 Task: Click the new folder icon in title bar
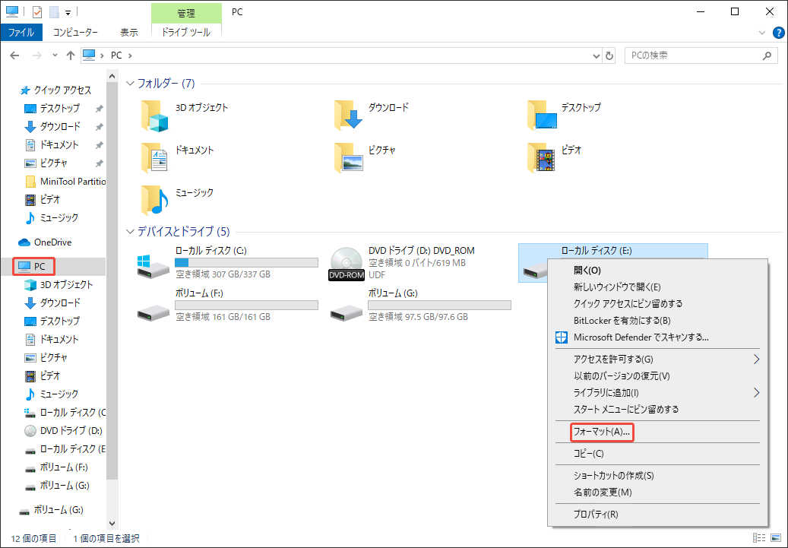(x=54, y=11)
